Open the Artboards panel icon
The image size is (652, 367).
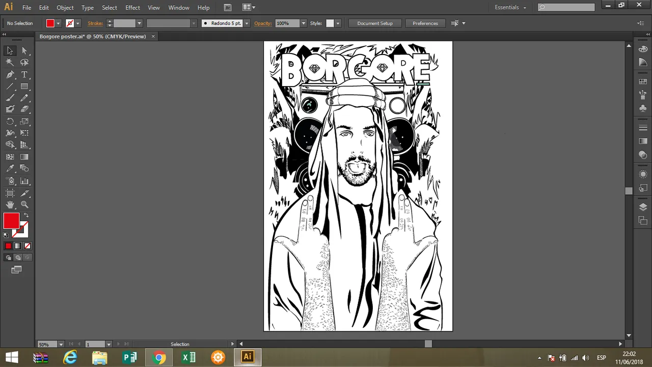[x=643, y=220]
